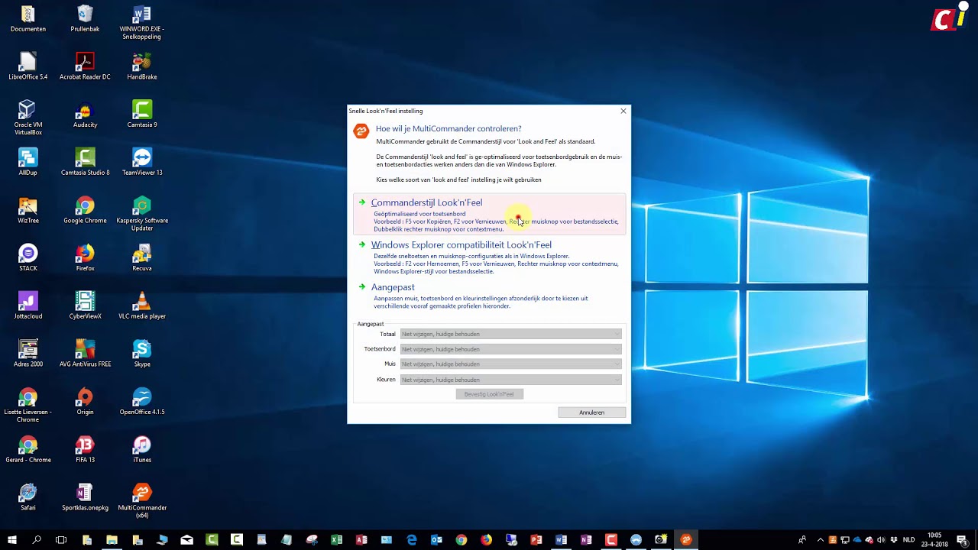This screenshot has height=550, width=978.
Task: Open Audacity desktop icon
Action: (85, 115)
